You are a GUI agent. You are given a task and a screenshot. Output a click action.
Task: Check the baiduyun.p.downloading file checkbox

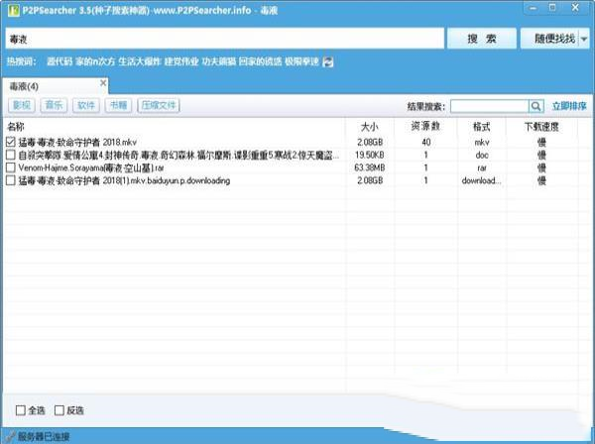click(x=11, y=181)
